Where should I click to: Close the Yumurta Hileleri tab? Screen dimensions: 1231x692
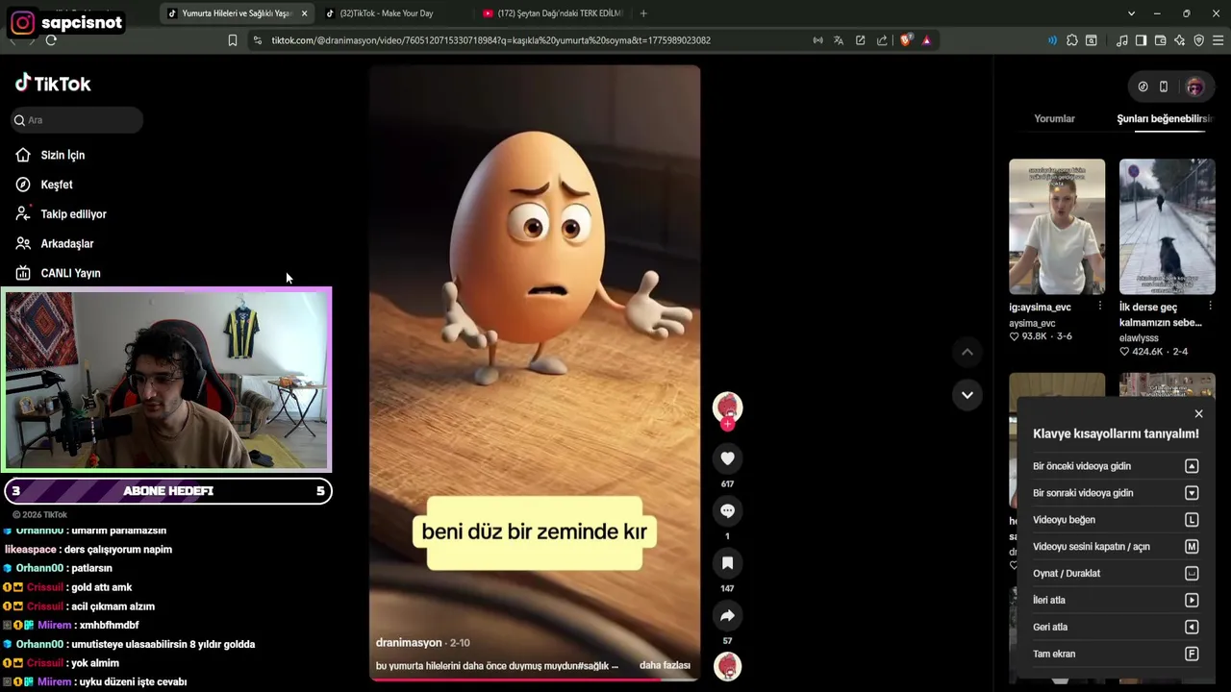tap(304, 13)
